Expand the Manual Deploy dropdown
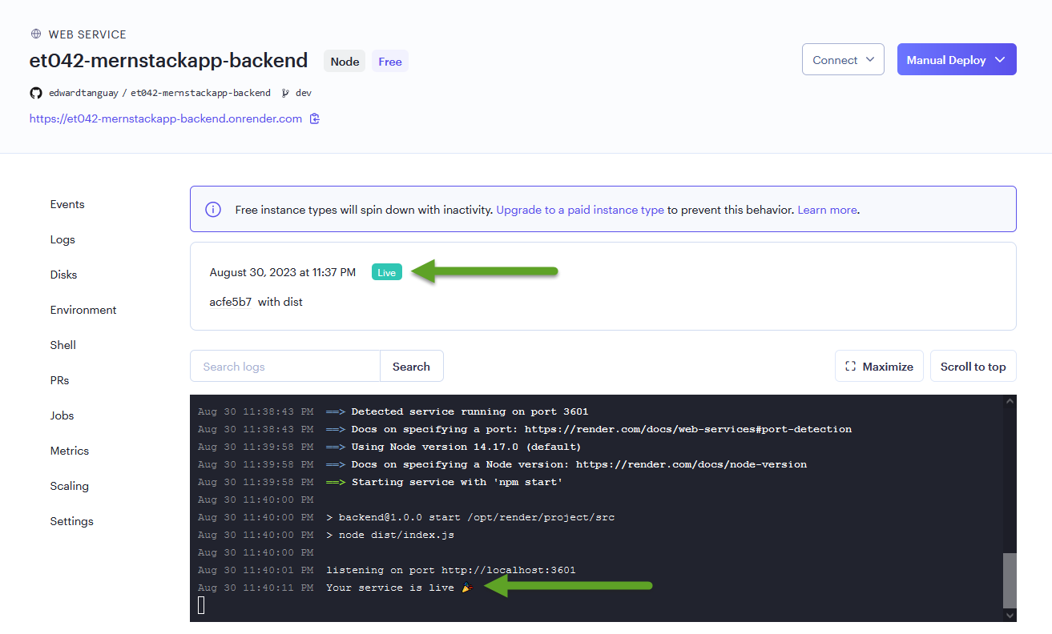Viewport: 1052px width, 634px height. pyautogui.click(x=957, y=59)
